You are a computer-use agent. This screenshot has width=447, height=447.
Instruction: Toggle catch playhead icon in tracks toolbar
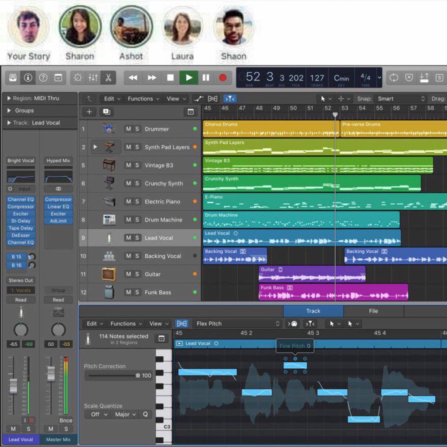coord(230,99)
